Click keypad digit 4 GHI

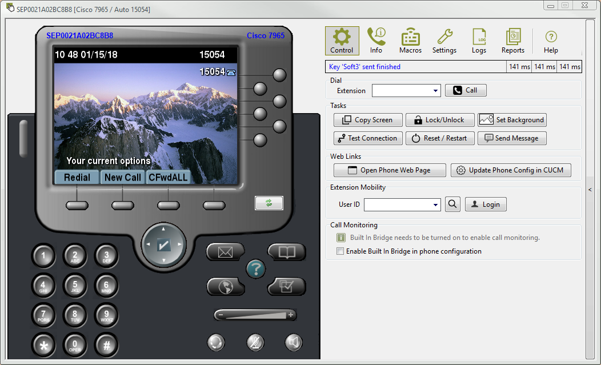(x=43, y=286)
